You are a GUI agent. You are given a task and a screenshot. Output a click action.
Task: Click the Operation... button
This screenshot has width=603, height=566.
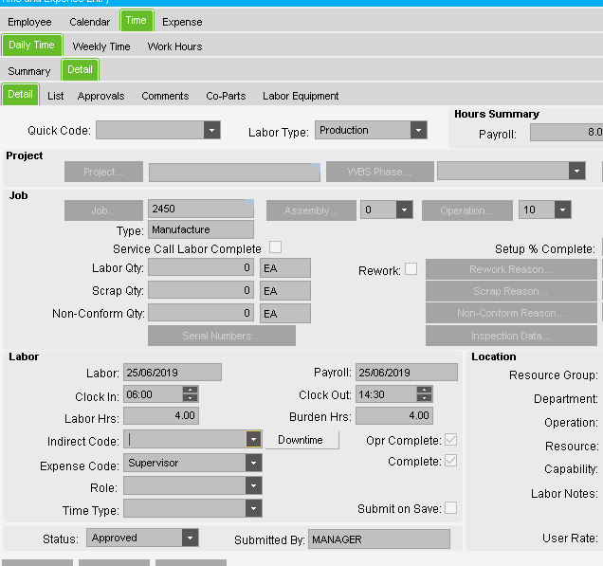(x=467, y=210)
